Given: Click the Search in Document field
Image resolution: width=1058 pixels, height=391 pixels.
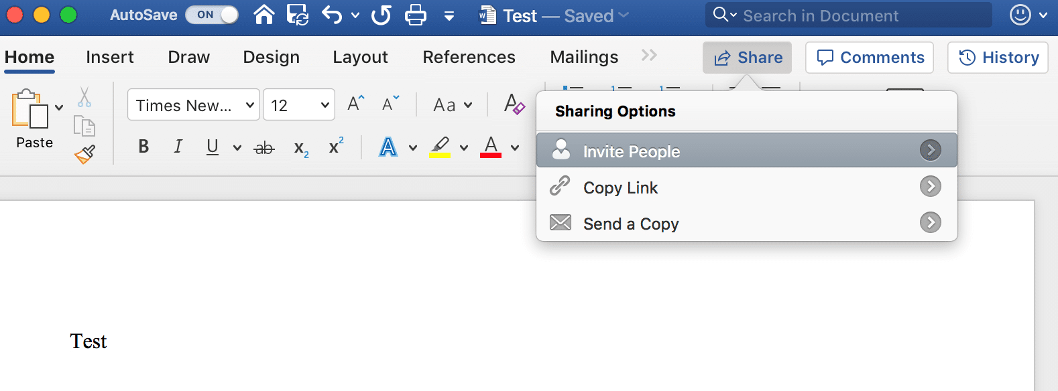Looking at the screenshot, I should click(x=848, y=15).
